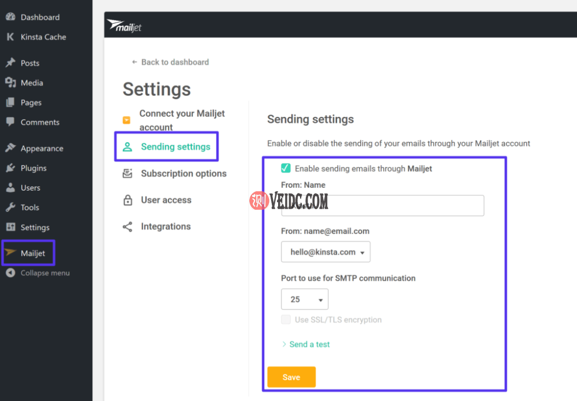The height and width of the screenshot is (401, 577).
Task: Toggle Use SSL/TLS encryption checkbox
Action: [x=286, y=320]
